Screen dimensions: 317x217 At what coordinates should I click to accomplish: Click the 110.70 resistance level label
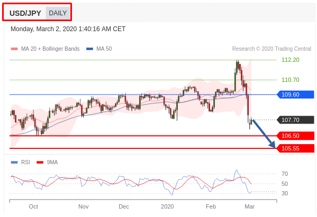click(291, 80)
